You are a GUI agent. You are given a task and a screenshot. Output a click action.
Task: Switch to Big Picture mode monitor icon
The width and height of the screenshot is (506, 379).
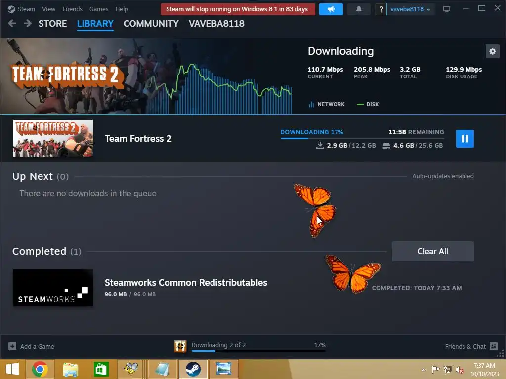pyautogui.click(x=447, y=9)
